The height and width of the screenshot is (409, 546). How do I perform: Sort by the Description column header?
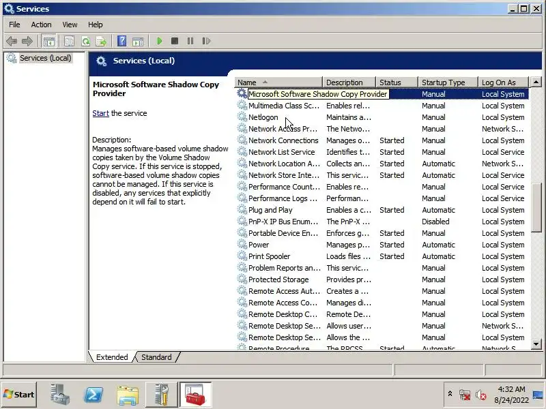[349, 82]
